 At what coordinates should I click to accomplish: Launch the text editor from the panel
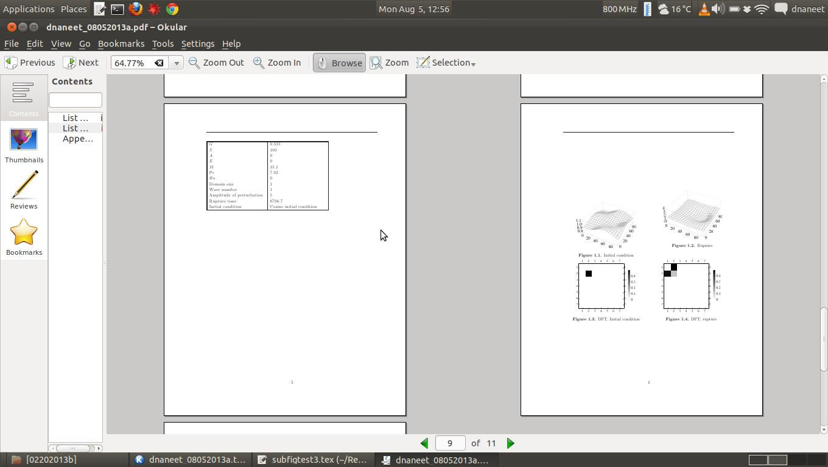[100, 9]
